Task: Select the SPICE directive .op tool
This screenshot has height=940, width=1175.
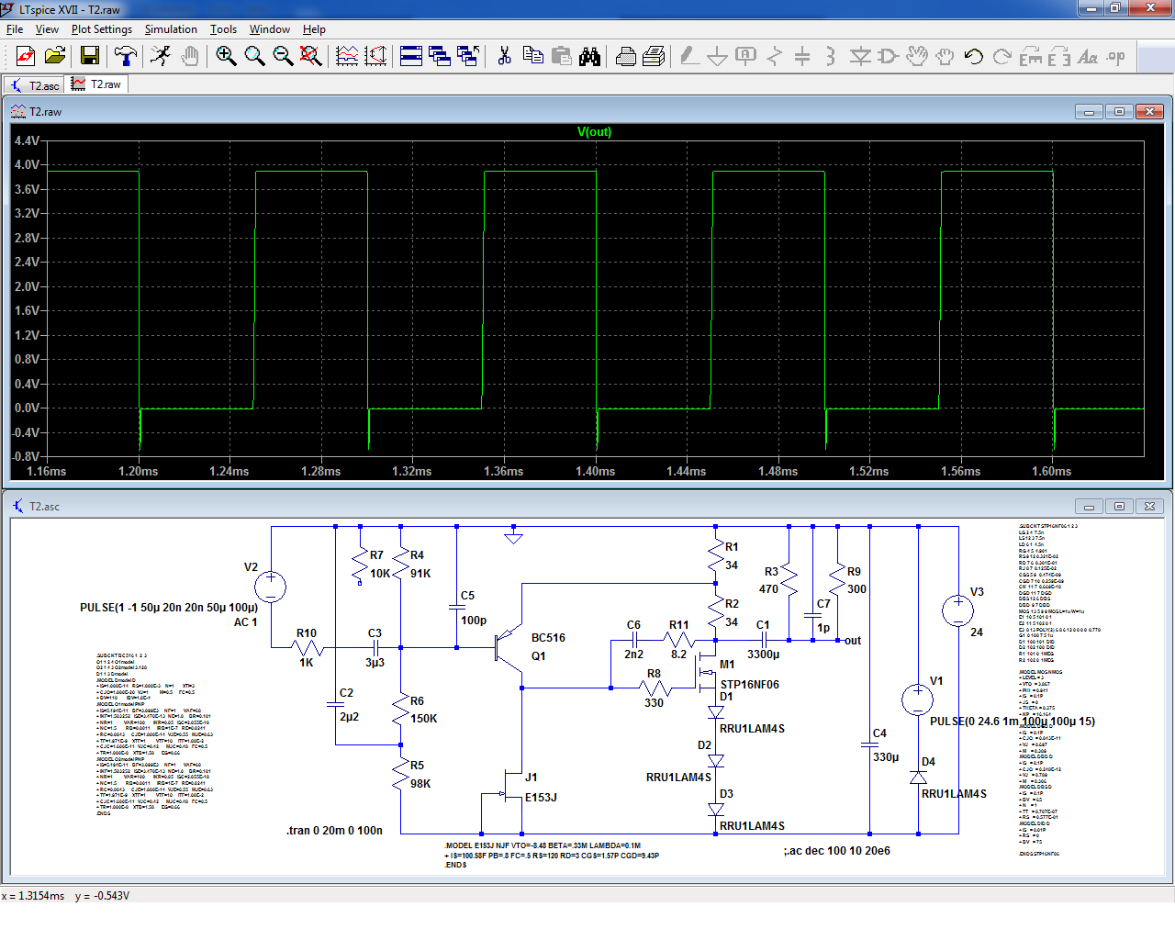Action: (x=1116, y=57)
